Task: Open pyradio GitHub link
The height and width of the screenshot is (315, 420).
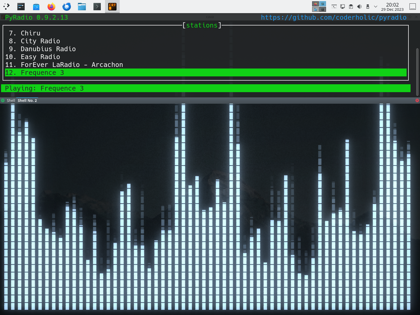Action: [334, 17]
